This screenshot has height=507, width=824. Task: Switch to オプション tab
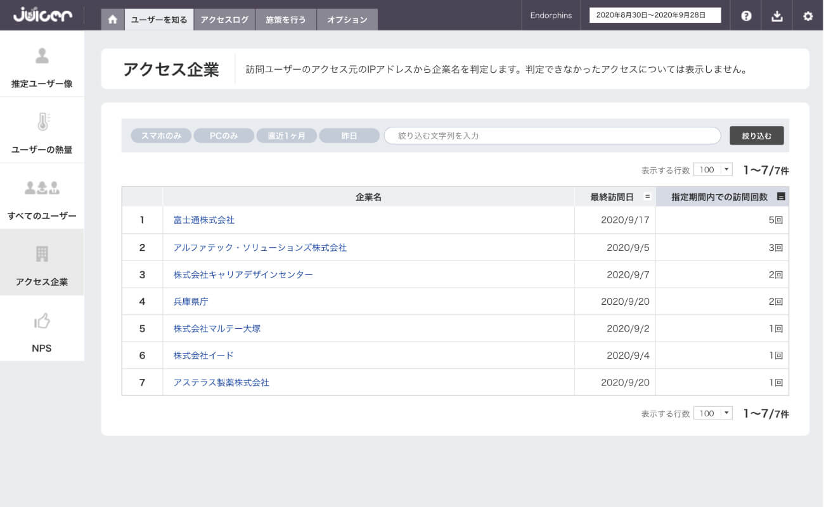[x=347, y=20]
